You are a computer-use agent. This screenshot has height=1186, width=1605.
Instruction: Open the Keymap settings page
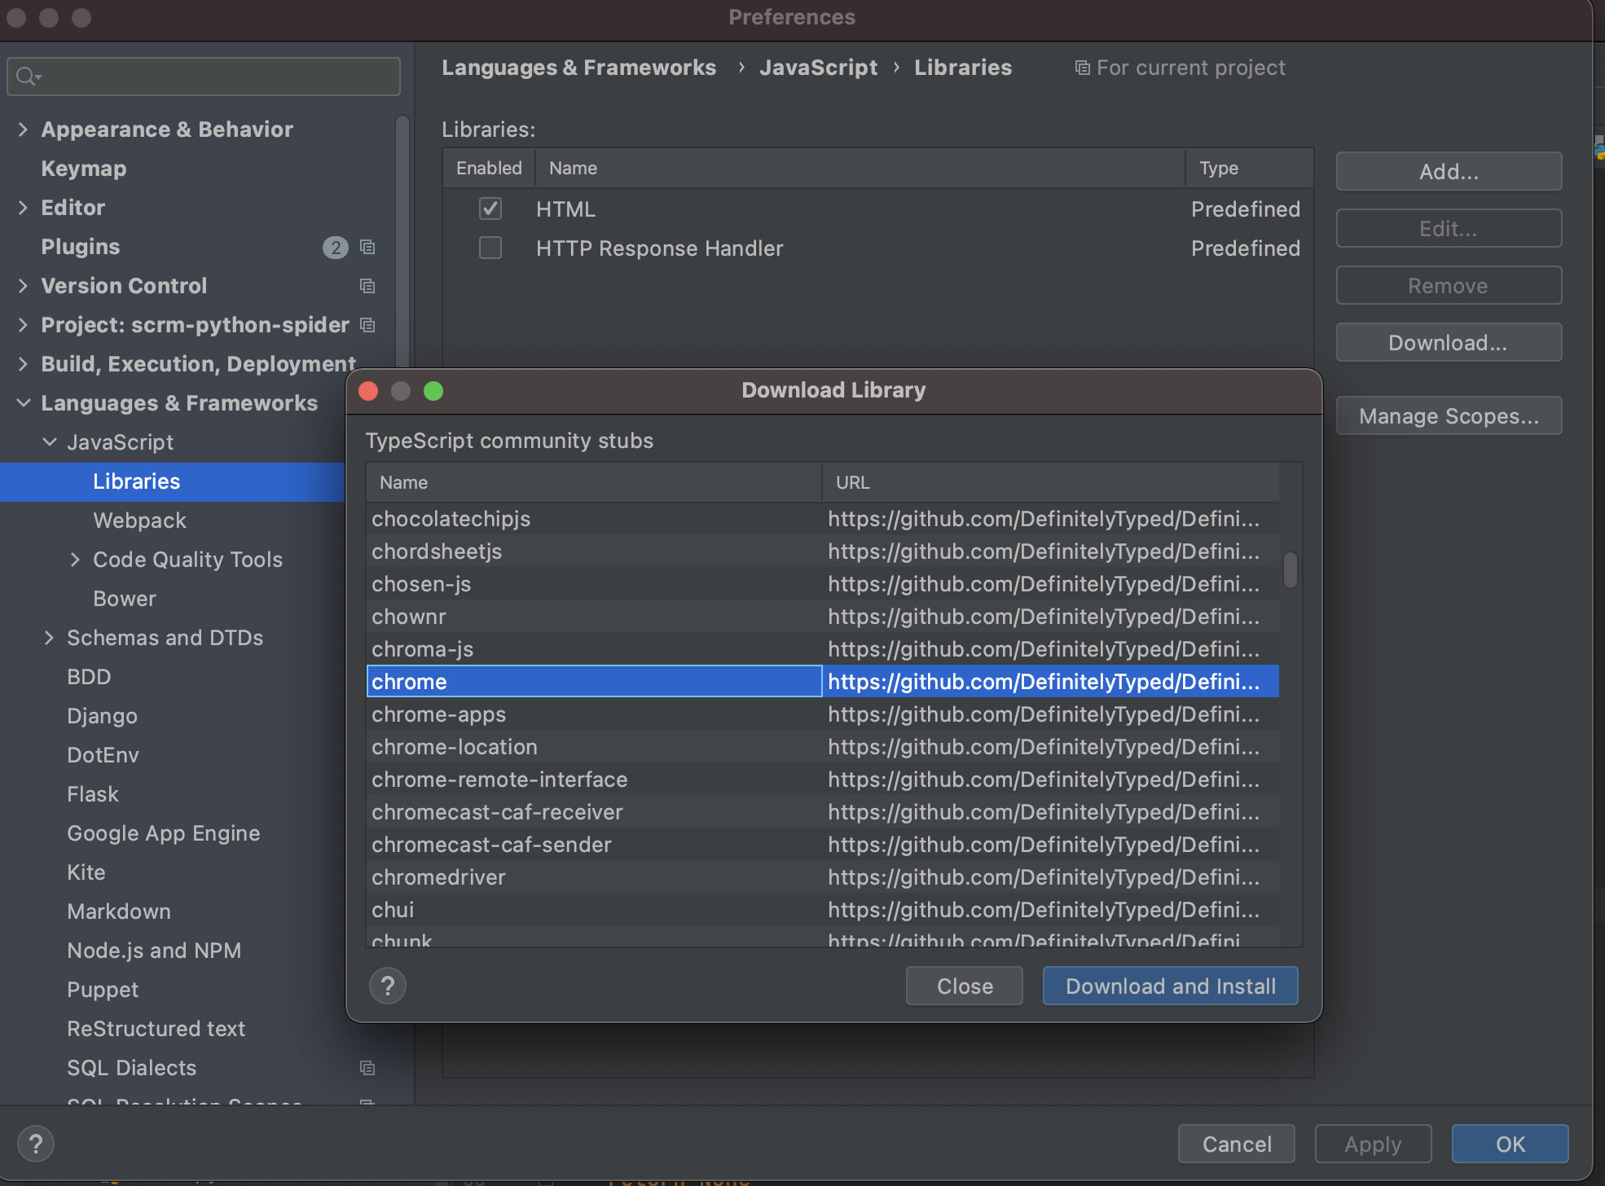coord(84,169)
